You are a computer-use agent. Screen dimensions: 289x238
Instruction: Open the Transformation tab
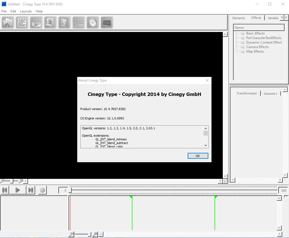point(247,93)
